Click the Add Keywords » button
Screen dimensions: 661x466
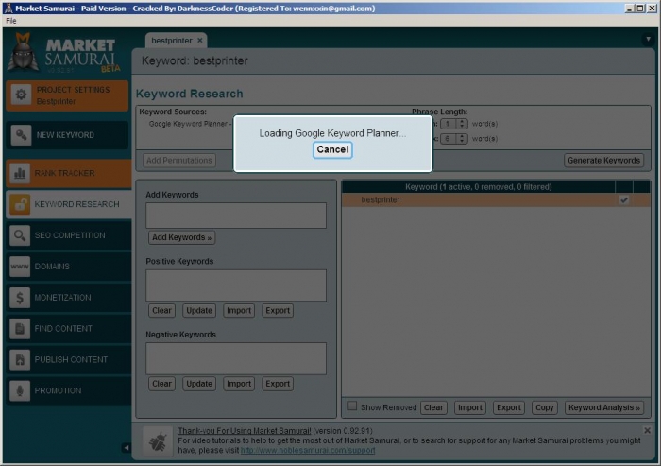(x=181, y=237)
